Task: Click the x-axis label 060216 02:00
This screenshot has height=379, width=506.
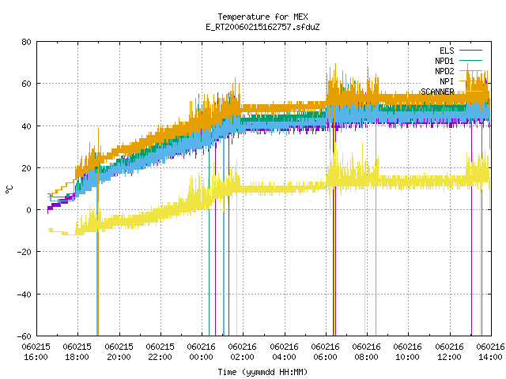Action: tap(243, 352)
